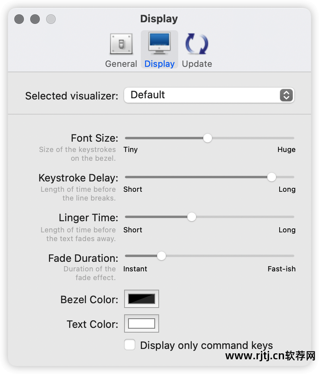Open the Text Color well
The width and height of the screenshot is (319, 374).
tap(142, 323)
